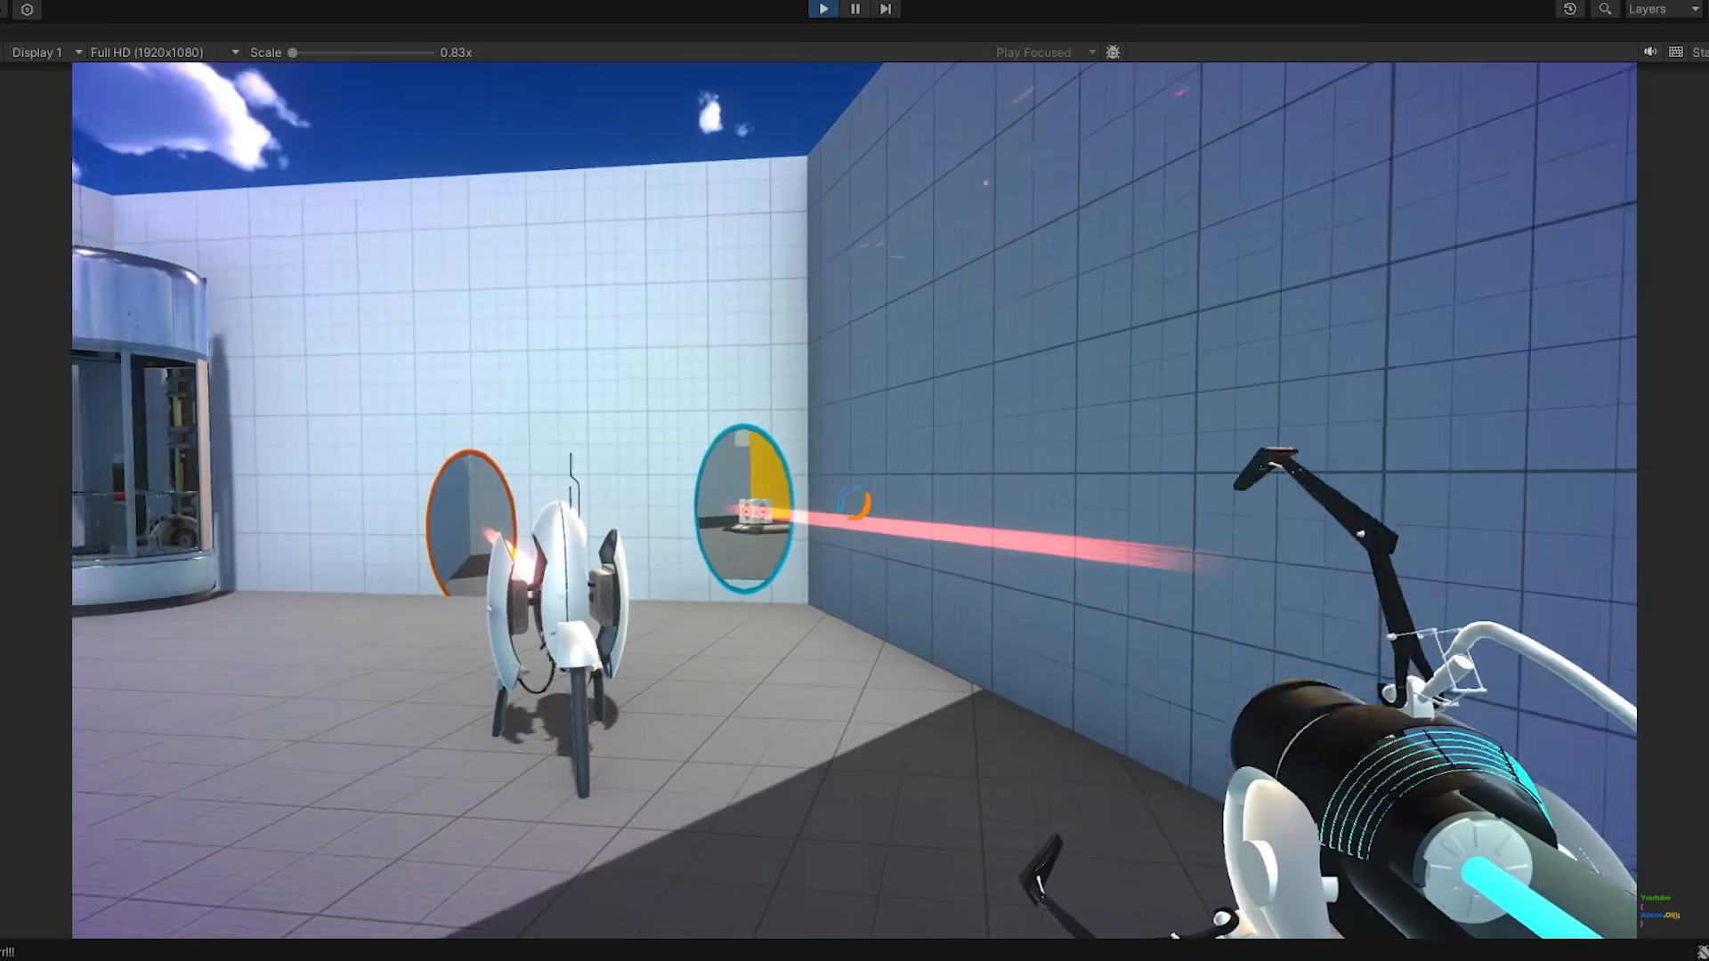Click the 0.83x scale value
The image size is (1709, 961).
(x=456, y=52)
